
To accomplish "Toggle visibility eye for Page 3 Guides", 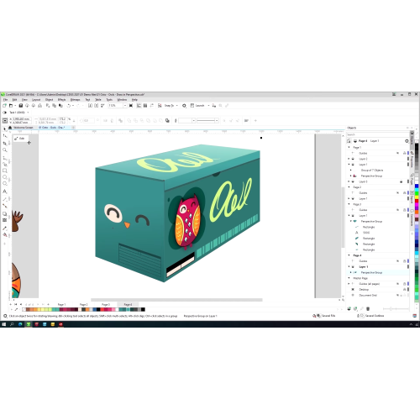I will (397, 210).
